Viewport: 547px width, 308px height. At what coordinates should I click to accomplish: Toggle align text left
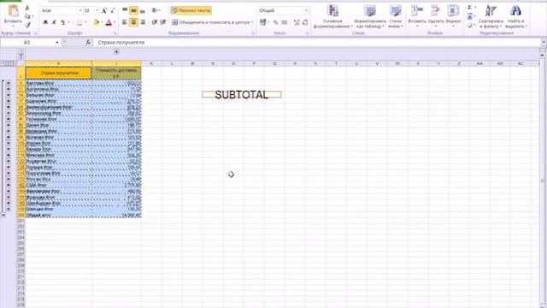[x=125, y=22]
